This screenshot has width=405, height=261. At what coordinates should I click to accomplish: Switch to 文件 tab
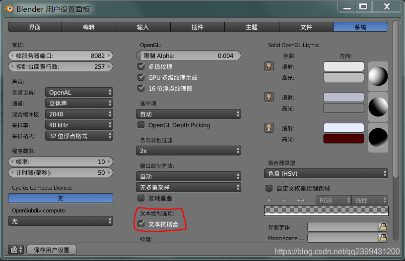point(306,27)
